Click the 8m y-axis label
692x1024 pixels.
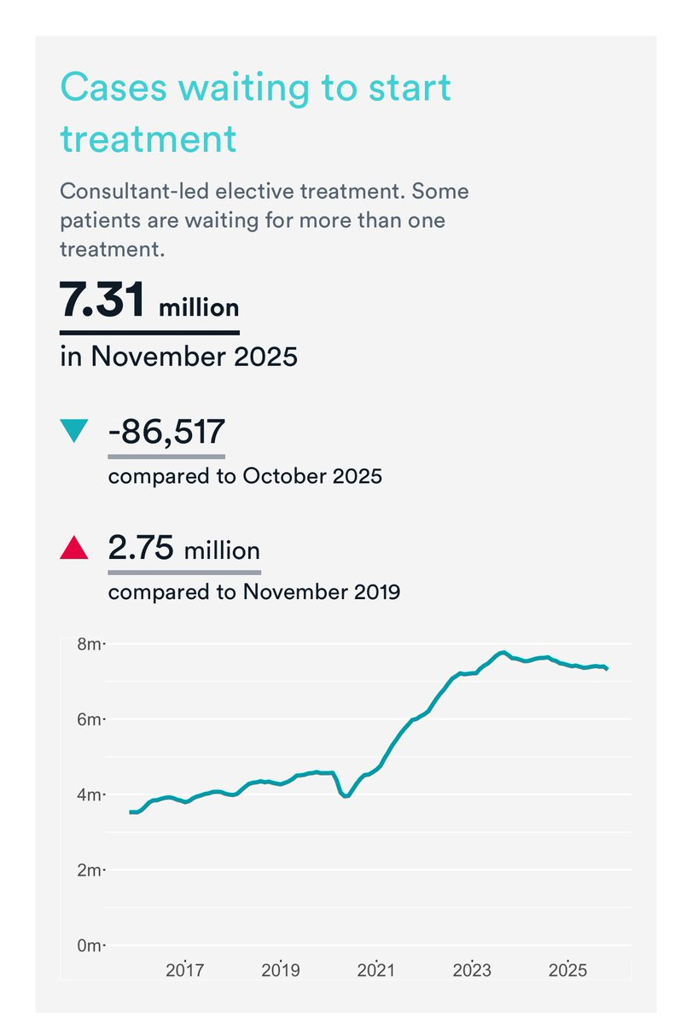point(90,644)
